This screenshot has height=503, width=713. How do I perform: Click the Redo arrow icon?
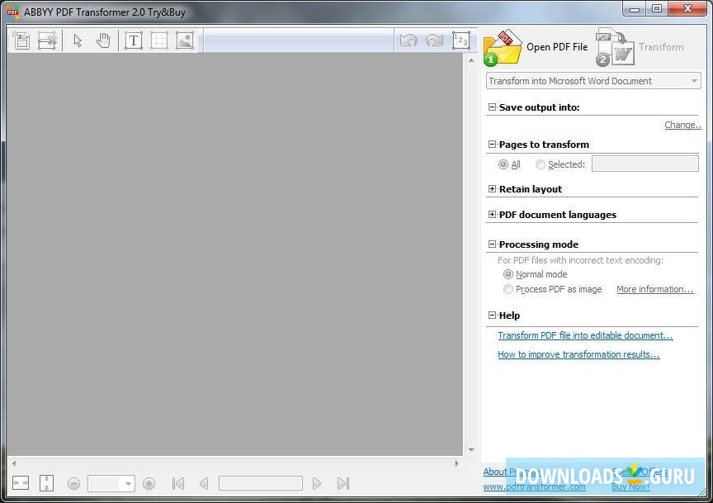(x=435, y=40)
